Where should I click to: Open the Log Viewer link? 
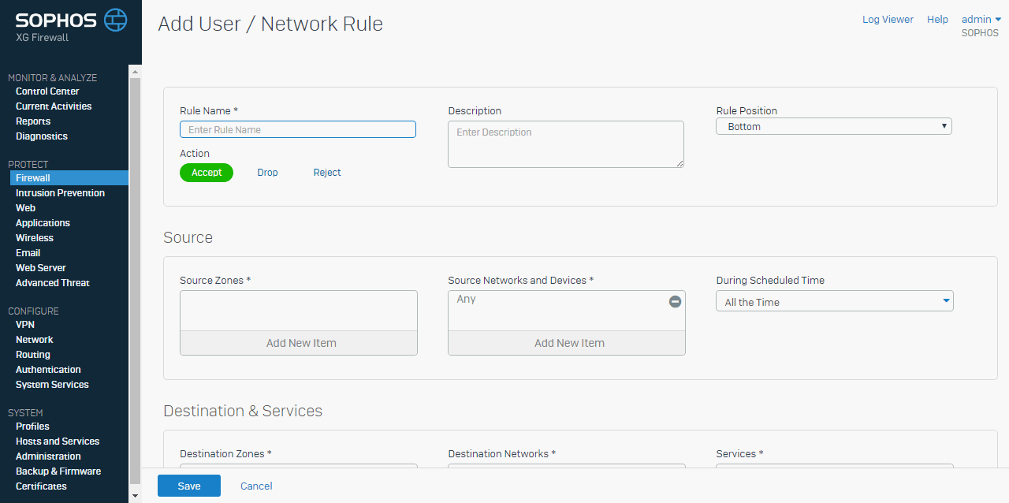(x=888, y=20)
